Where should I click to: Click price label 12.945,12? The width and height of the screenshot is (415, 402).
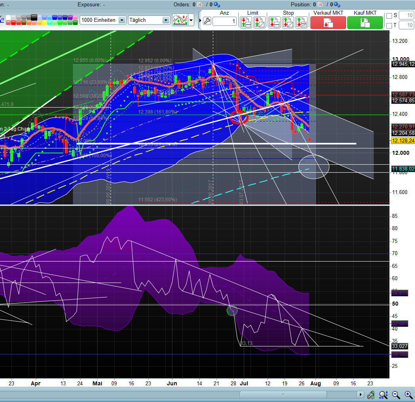403,64
